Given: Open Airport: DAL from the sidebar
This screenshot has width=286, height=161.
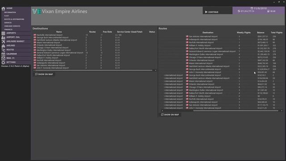Looking at the screenshot, I should click(x=13, y=37).
